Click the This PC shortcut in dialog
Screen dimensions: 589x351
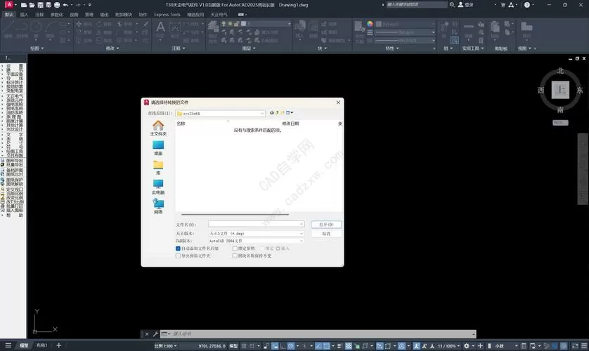click(x=158, y=187)
